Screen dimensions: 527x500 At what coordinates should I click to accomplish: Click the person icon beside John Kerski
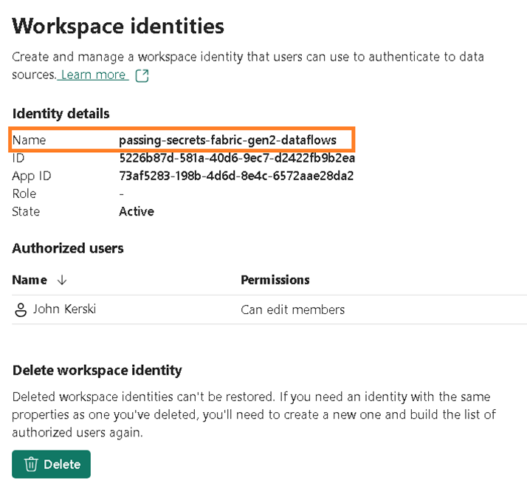[x=21, y=309]
